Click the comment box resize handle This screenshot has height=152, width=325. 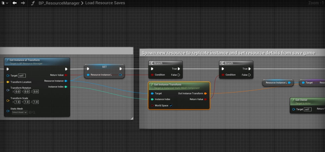(132, 118)
